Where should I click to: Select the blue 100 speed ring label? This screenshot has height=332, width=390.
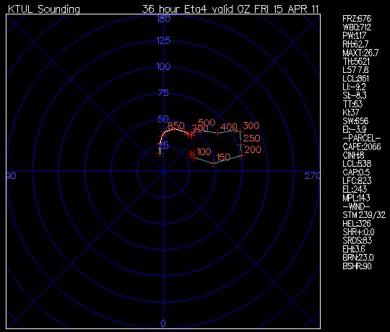click(163, 66)
